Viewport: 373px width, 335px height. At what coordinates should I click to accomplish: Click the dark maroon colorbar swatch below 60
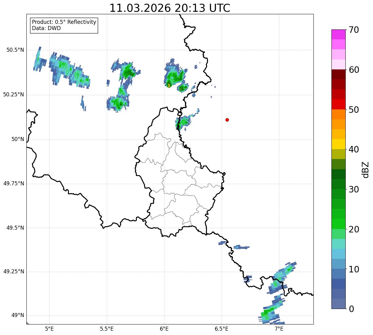(338, 74)
